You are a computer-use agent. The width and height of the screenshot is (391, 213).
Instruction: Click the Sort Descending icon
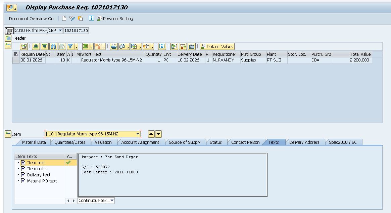[44, 46]
